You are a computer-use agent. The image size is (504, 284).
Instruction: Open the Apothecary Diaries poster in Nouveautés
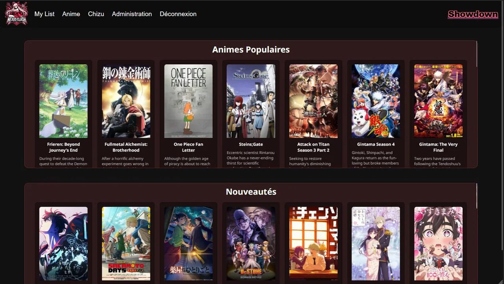tap(188, 243)
